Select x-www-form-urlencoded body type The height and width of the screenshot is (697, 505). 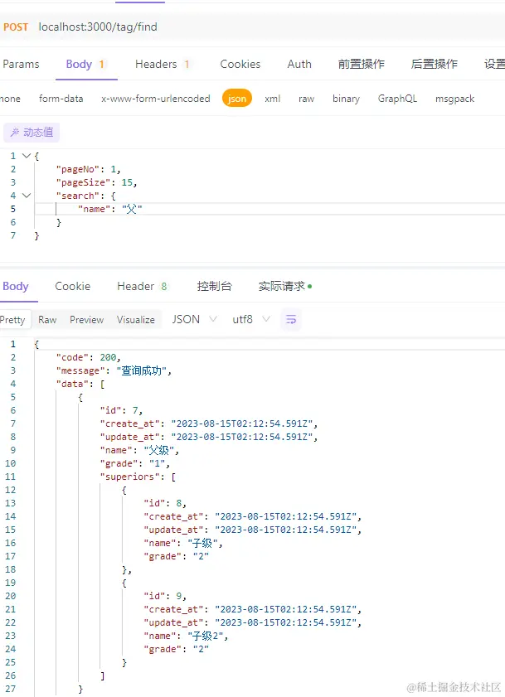click(x=156, y=99)
